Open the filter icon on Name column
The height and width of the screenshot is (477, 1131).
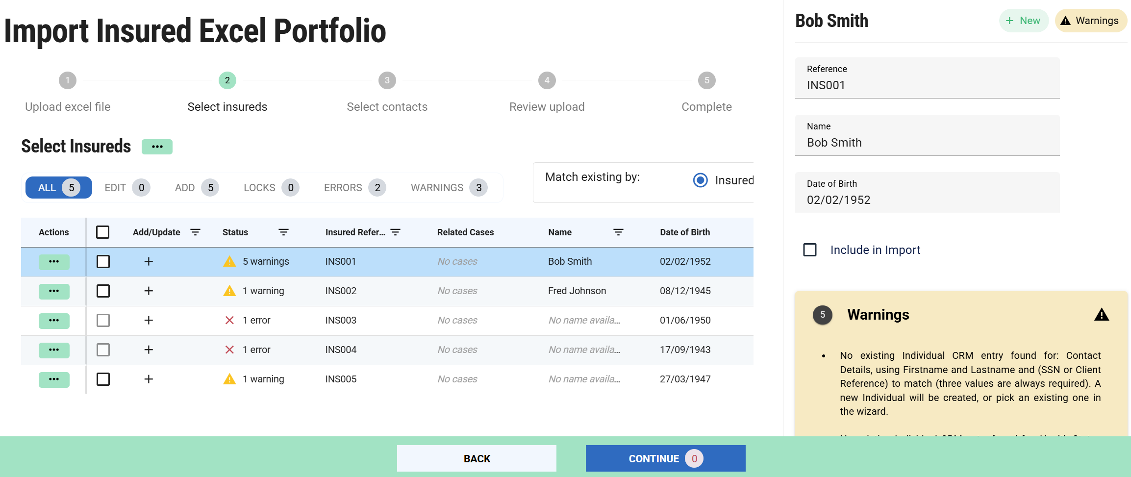(618, 232)
